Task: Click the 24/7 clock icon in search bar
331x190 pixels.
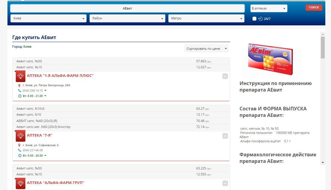Action: click(261, 19)
